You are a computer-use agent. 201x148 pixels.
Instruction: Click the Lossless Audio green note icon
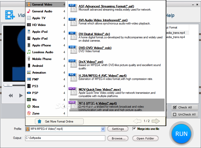[x=29, y=52]
